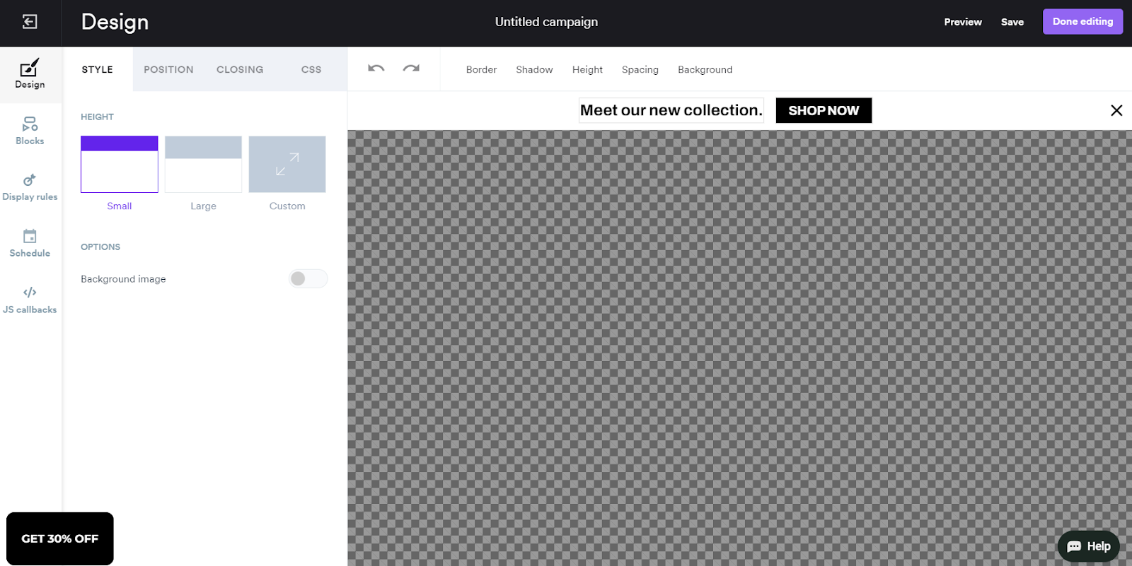Switch to the Position tab
This screenshot has width=1132, height=566.
pyautogui.click(x=168, y=69)
